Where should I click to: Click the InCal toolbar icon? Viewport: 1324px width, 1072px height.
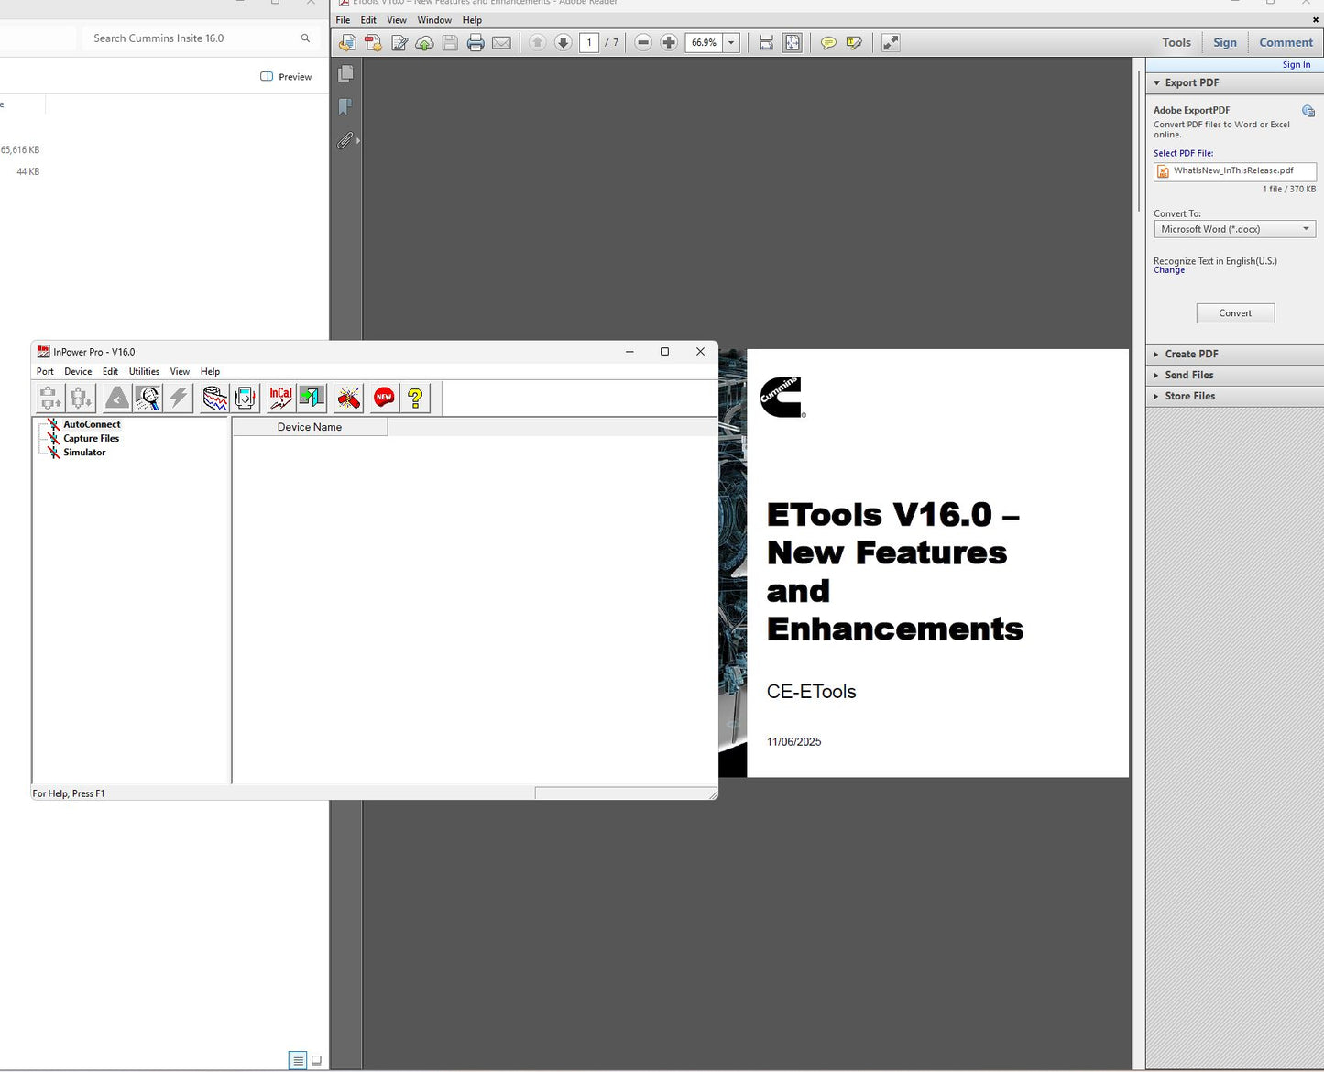280,398
